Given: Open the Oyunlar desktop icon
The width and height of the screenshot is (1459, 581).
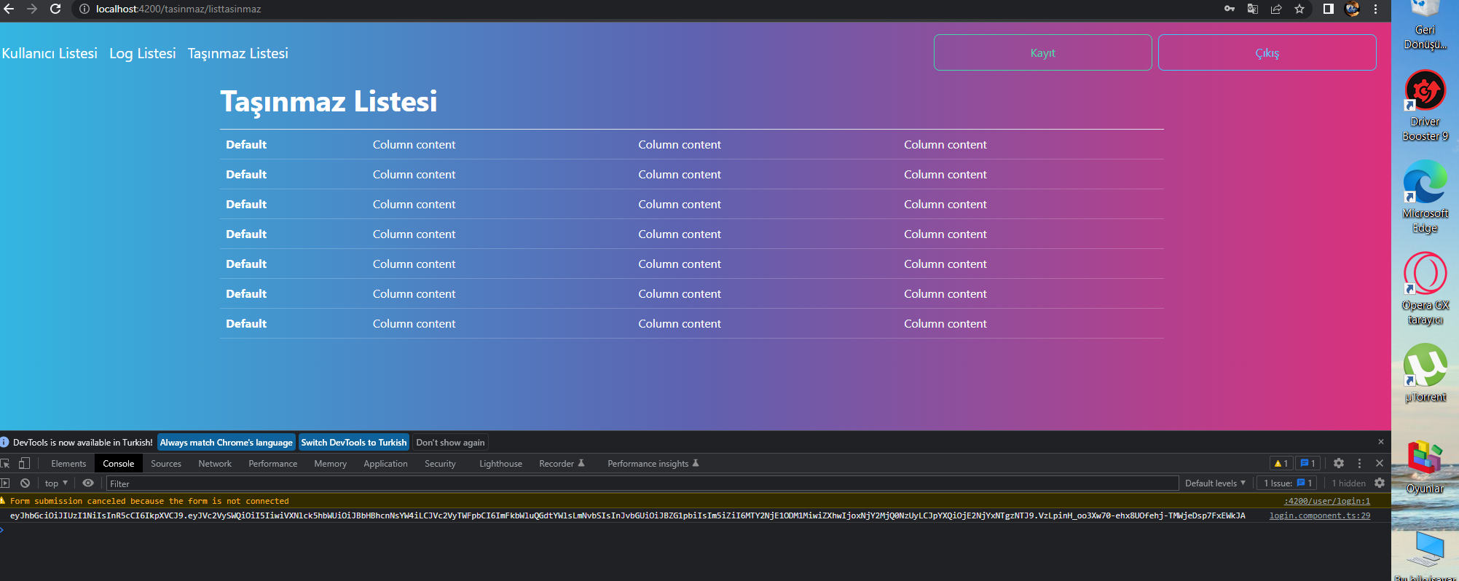Looking at the screenshot, I should [x=1425, y=466].
